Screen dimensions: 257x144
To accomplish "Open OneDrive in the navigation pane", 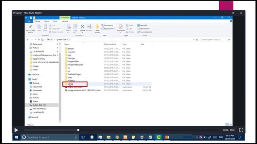I will coord(35,74).
